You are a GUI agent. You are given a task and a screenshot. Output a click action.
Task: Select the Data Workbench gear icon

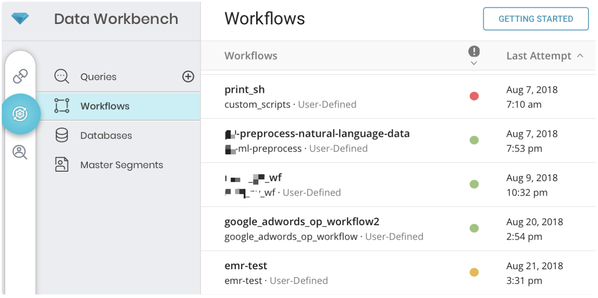pos(21,114)
